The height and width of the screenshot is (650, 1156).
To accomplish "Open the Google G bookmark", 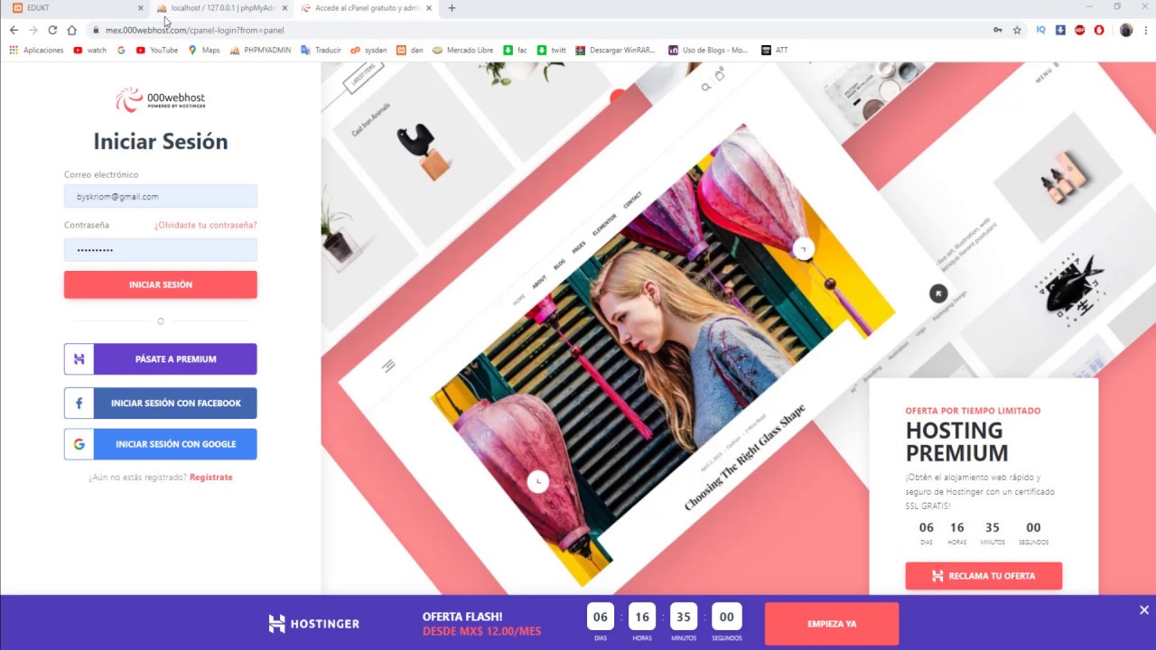I will pyautogui.click(x=121, y=51).
